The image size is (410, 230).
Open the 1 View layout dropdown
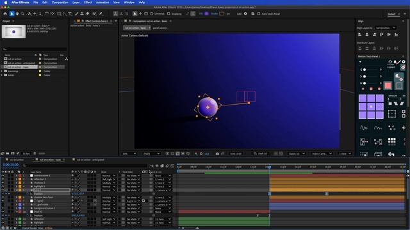(x=345, y=153)
